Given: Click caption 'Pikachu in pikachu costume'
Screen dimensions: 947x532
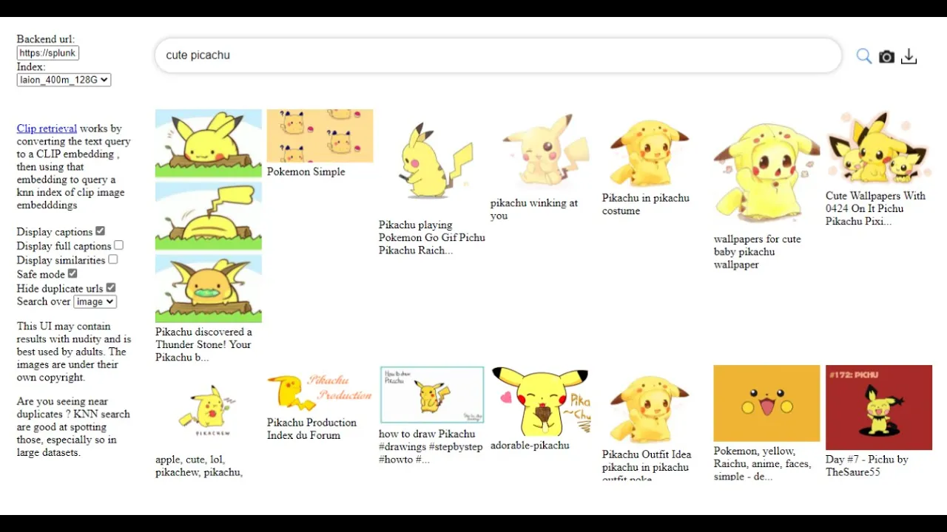Looking at the screenshot, I should (x=645, y=204).
